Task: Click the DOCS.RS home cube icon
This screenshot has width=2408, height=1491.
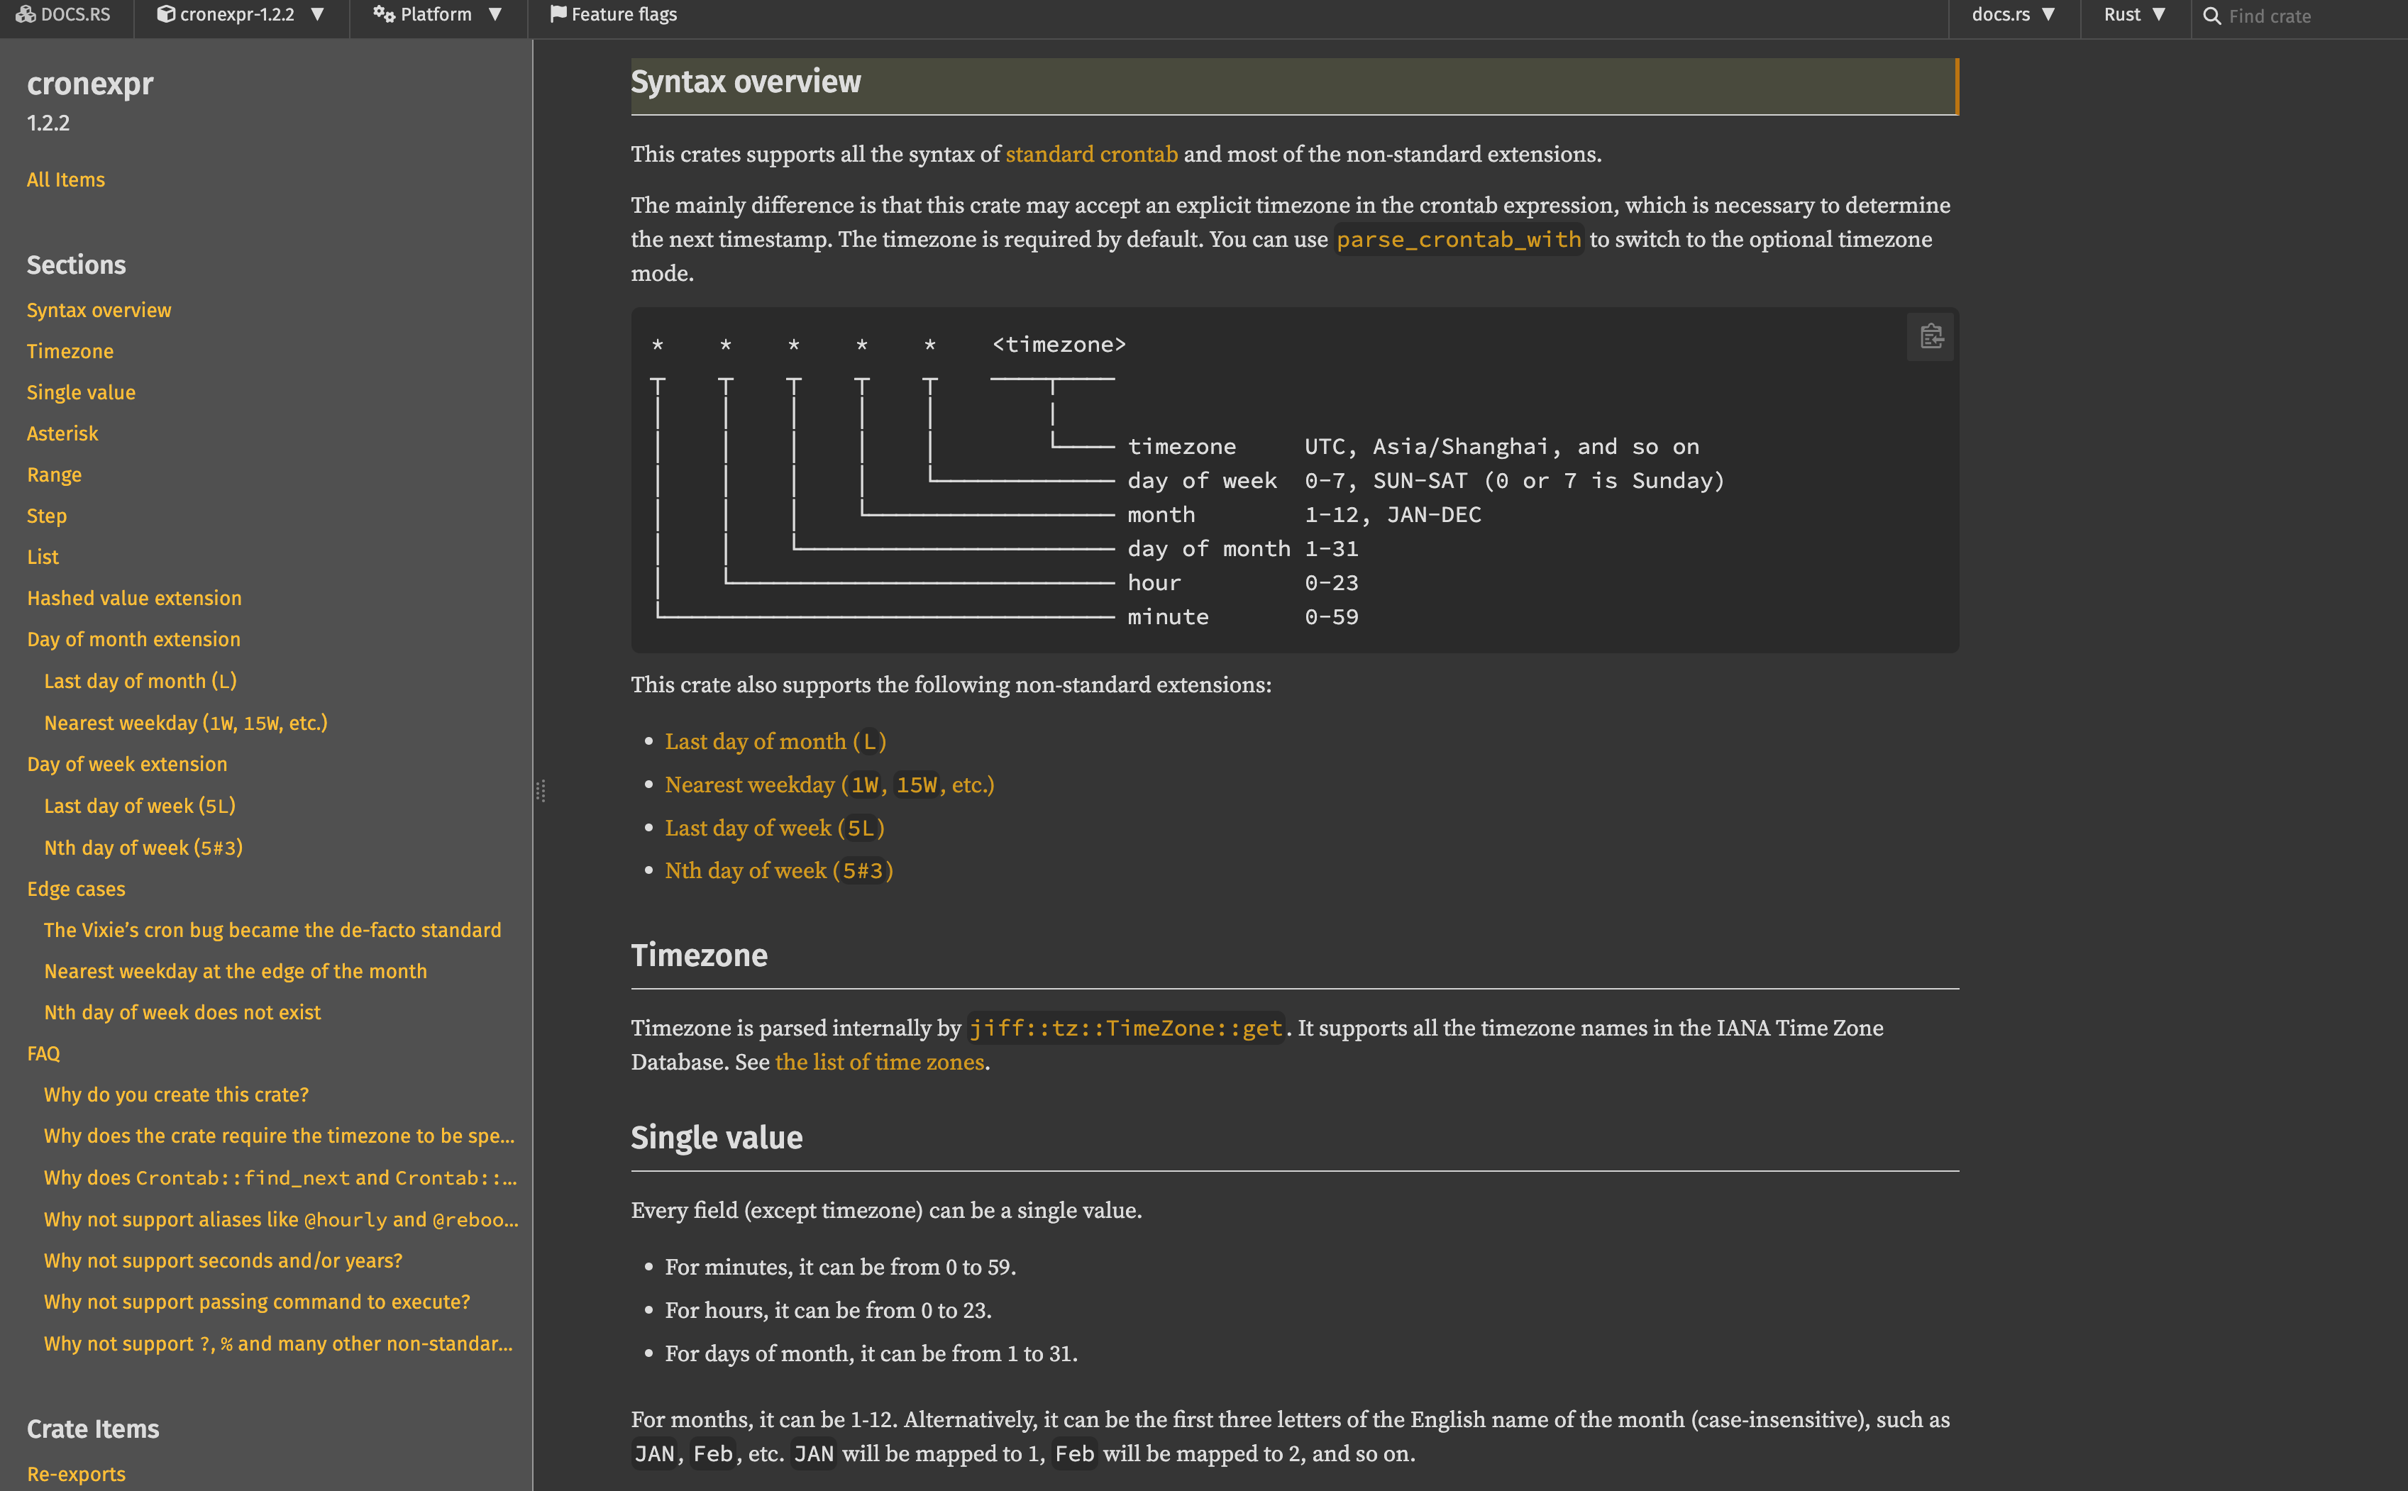Action: tap(26, 13)
